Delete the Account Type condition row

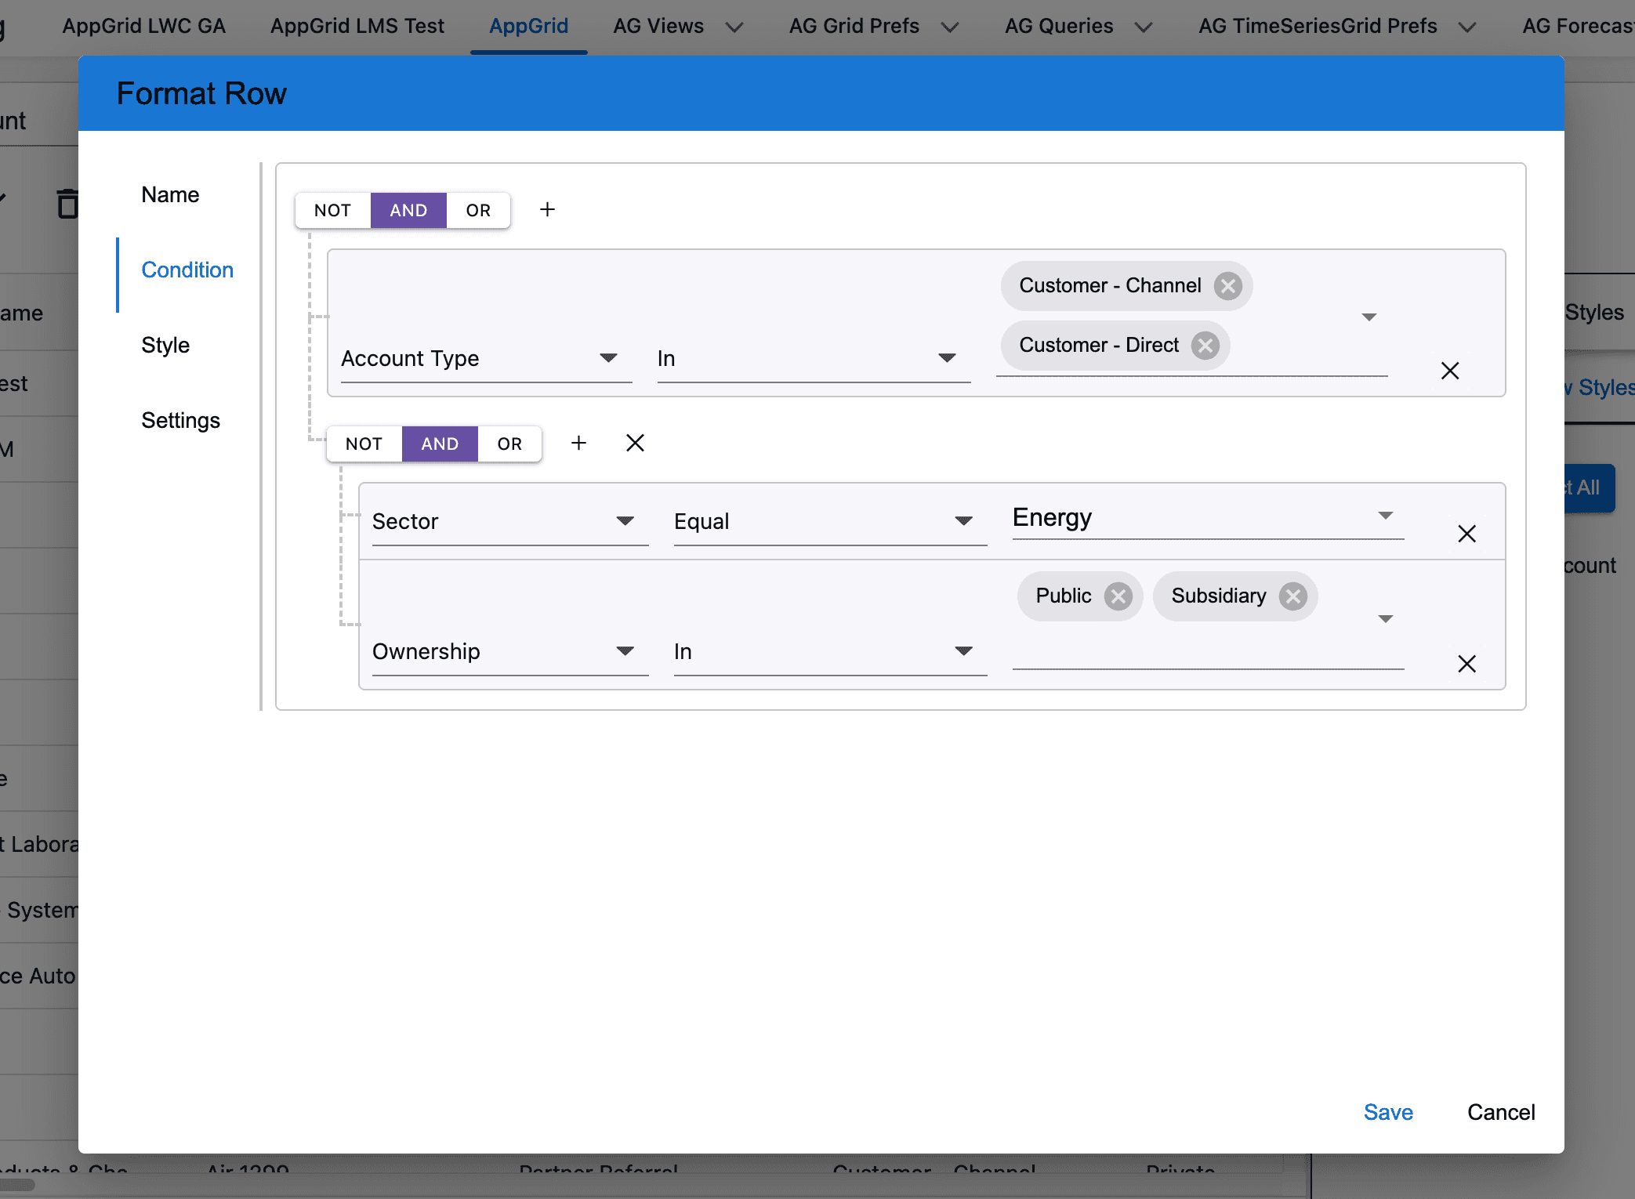click(1450, 371)
